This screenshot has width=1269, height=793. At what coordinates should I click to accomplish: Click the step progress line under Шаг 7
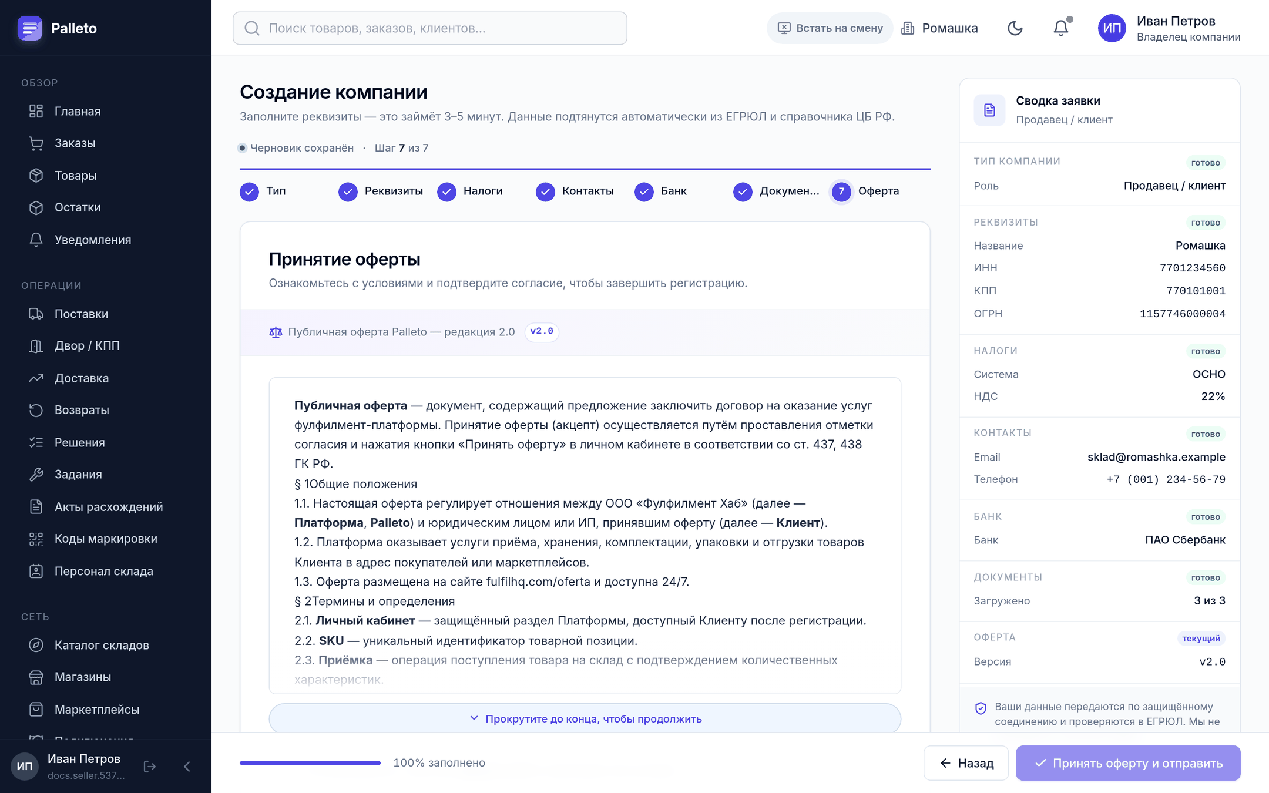585,169
